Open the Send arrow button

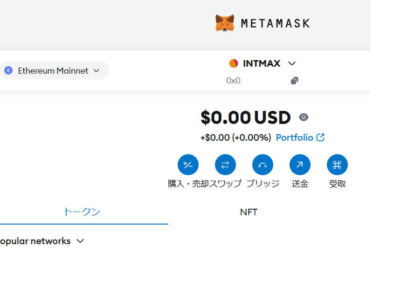pyautogui.click(x=300, y=165)
